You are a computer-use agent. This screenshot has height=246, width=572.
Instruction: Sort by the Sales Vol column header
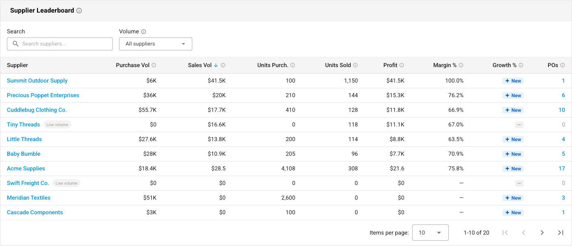200,65
